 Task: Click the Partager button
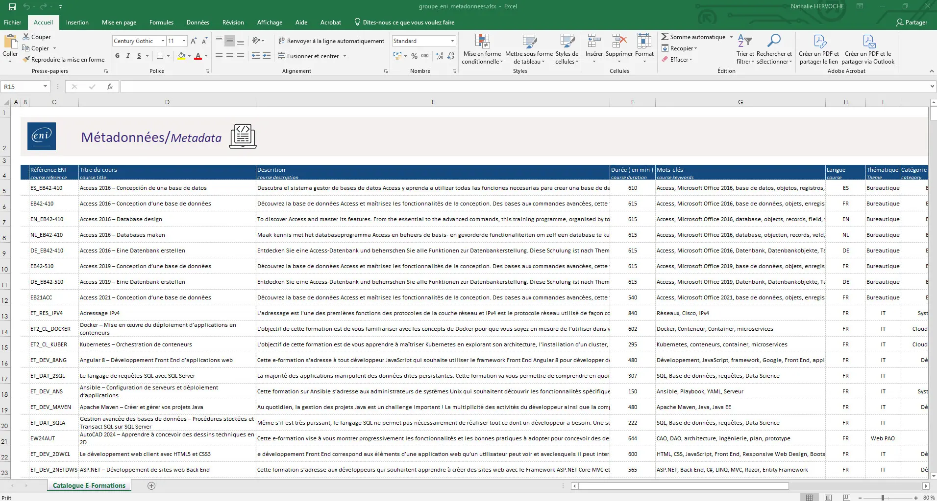point(912,23)
